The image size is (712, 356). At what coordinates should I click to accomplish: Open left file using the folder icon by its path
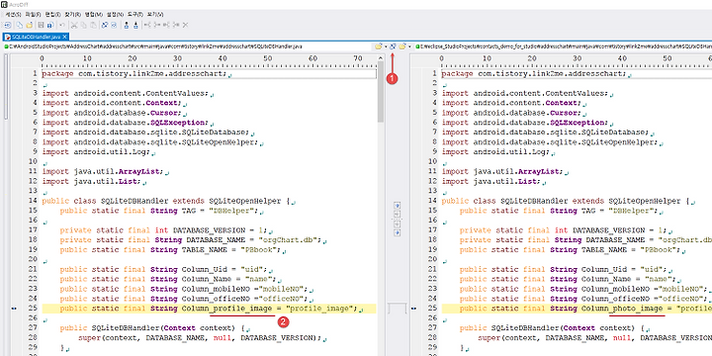(x=378, y=46)
